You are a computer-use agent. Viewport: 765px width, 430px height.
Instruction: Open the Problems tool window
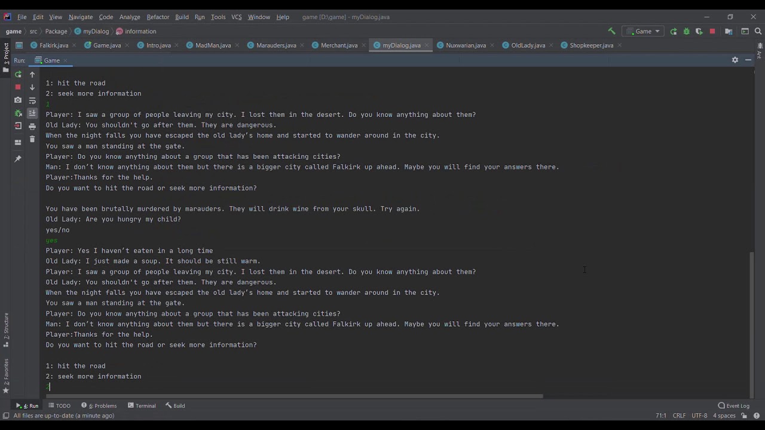click(99, 406)
